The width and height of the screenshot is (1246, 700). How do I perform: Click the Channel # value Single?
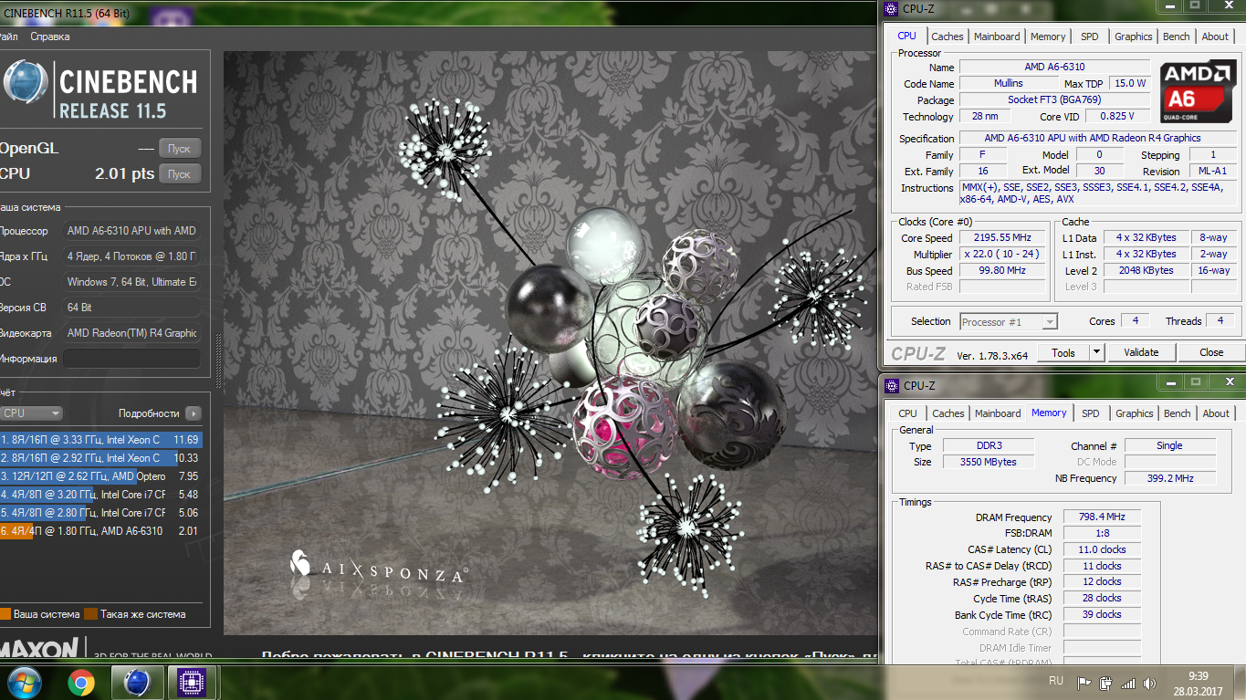1169,445
